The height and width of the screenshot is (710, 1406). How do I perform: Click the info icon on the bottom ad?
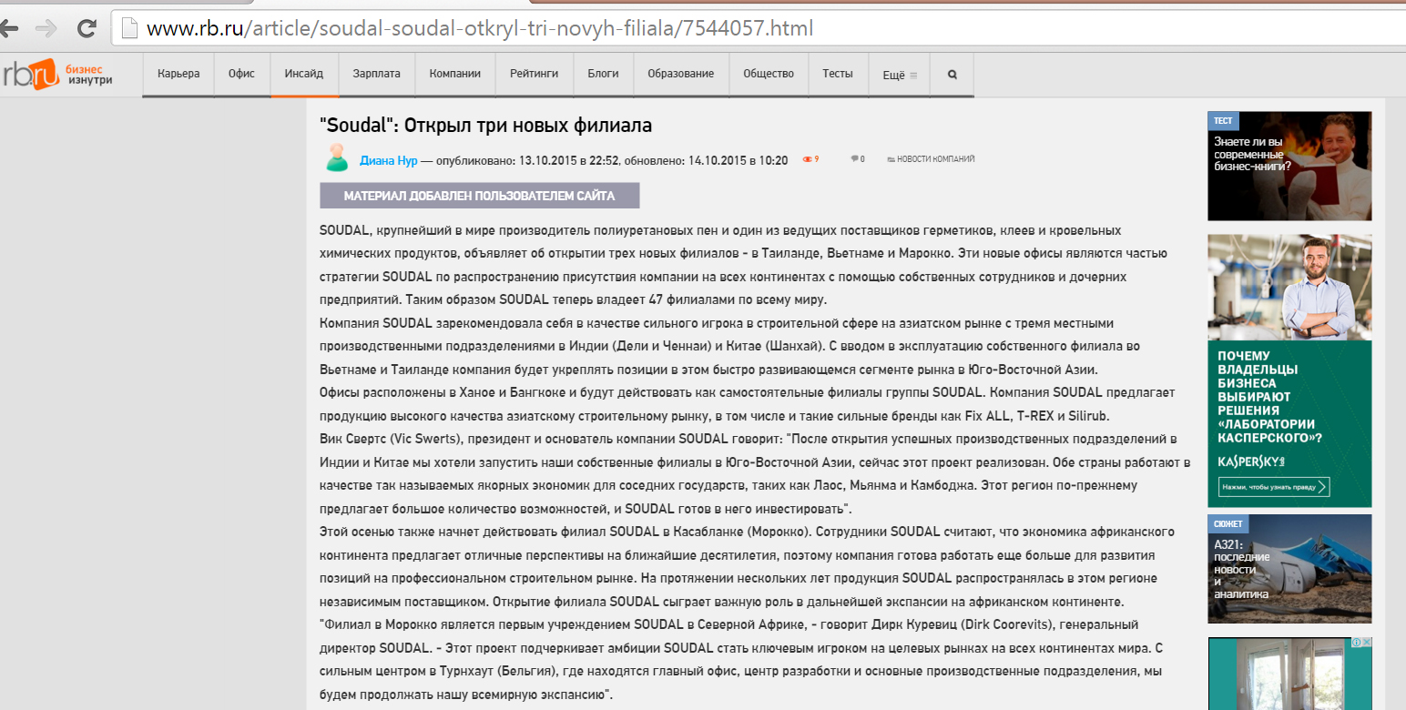tap(1356, 643)
